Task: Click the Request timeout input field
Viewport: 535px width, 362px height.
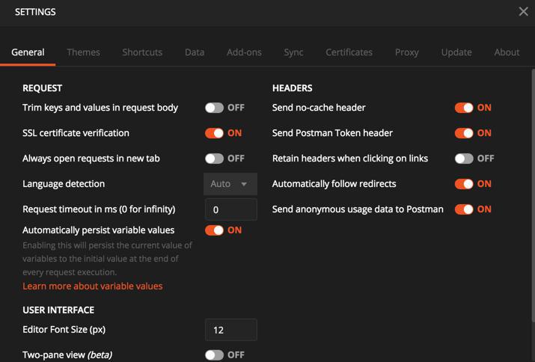Action: click(x=230, y=209)
